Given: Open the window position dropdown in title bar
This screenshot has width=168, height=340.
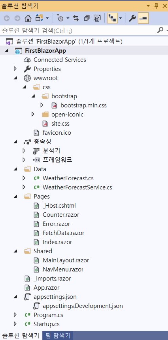Looking at the screenshot, I should coord(148,6).
